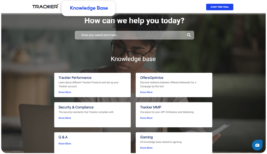Select the Knowledge Base header tab
Image resolution: width=267 pixels, height=154 pixels.
click(x=89, y=8)
